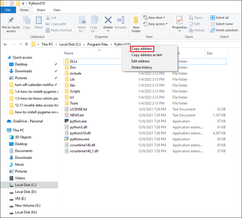
Task: Click the Delete icon in Organize group
Action: click(108, 20)
